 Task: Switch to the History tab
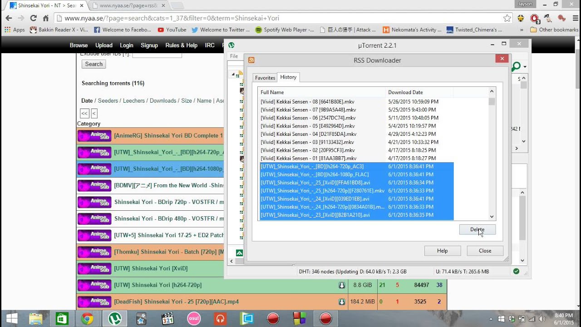click(288, 77)
